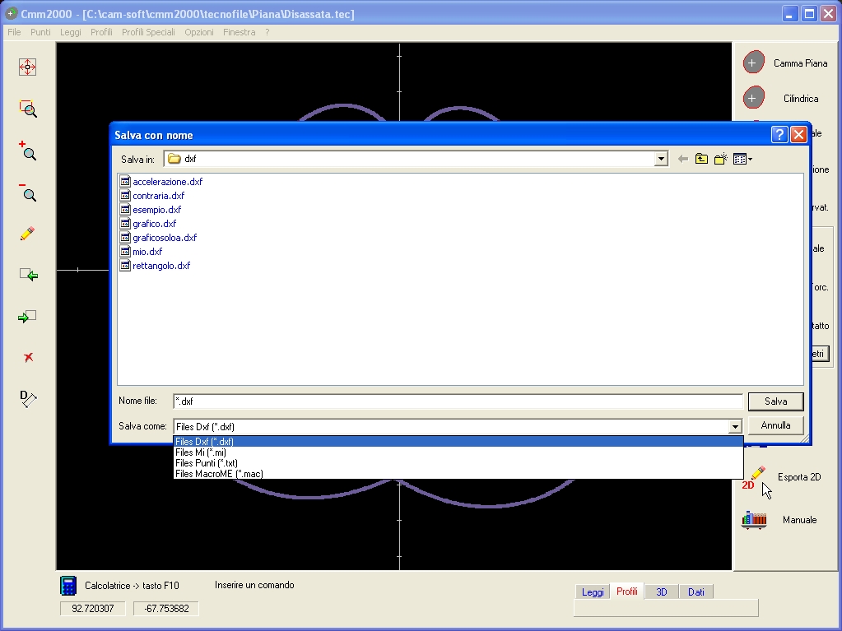The image size is (842, 631).
Task: Open the view menu icon in dialog
Action: coord(742,159)
